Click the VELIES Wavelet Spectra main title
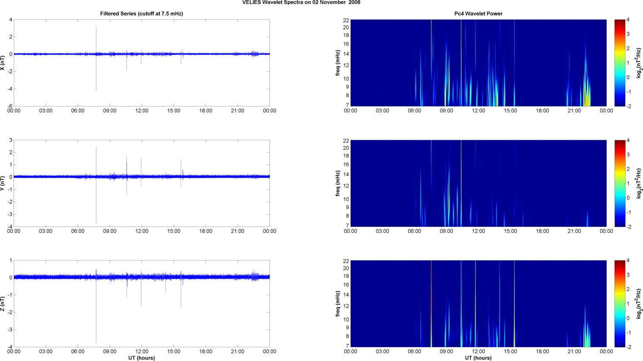 [301, 3]
